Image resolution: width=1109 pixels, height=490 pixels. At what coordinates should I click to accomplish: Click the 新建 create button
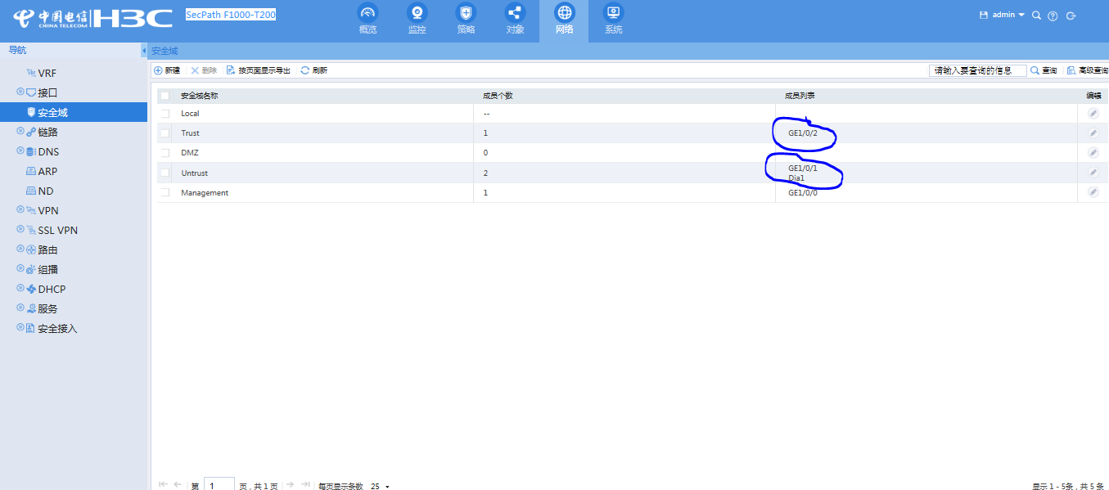(x=167, y=70)
